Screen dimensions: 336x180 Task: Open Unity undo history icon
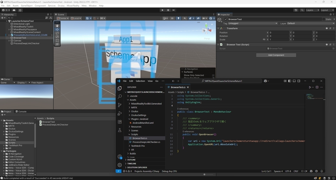pyautogui.click(x=296, y=10)
